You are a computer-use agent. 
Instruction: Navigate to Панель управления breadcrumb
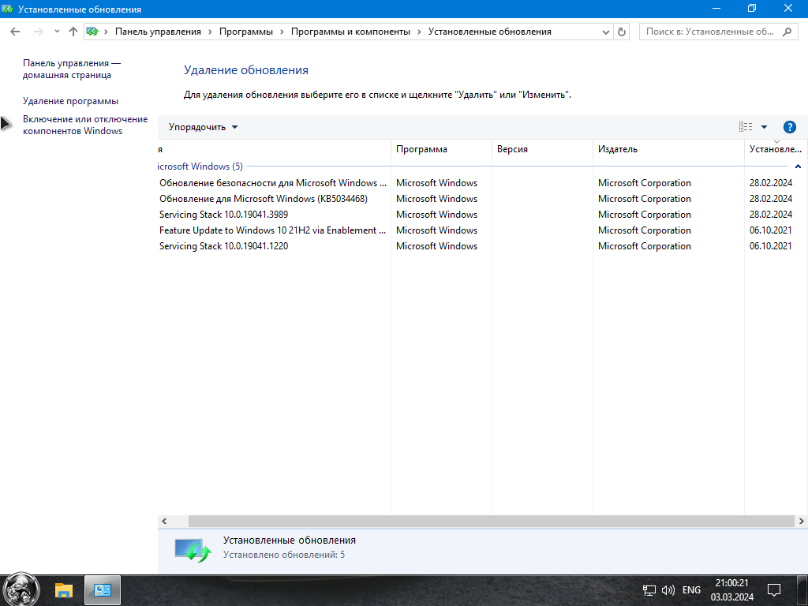point(158,32)
